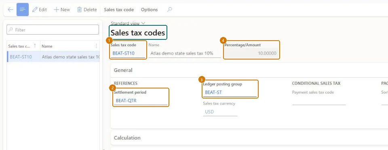
Task: Open the Ledger posting group BEAT-ST link
Action: pyautogui.click(x=213, y=92)
